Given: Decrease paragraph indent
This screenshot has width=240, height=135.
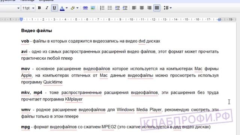Looking at the screenshot, I should [117, 8].
